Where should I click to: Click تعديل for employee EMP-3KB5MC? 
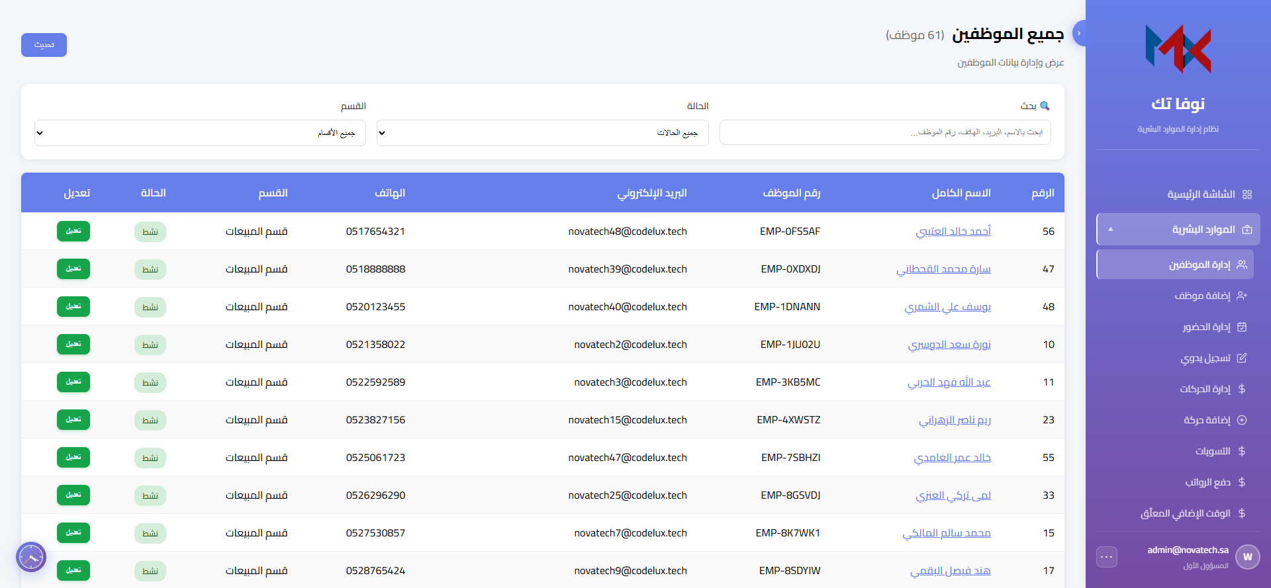point(73,382)
